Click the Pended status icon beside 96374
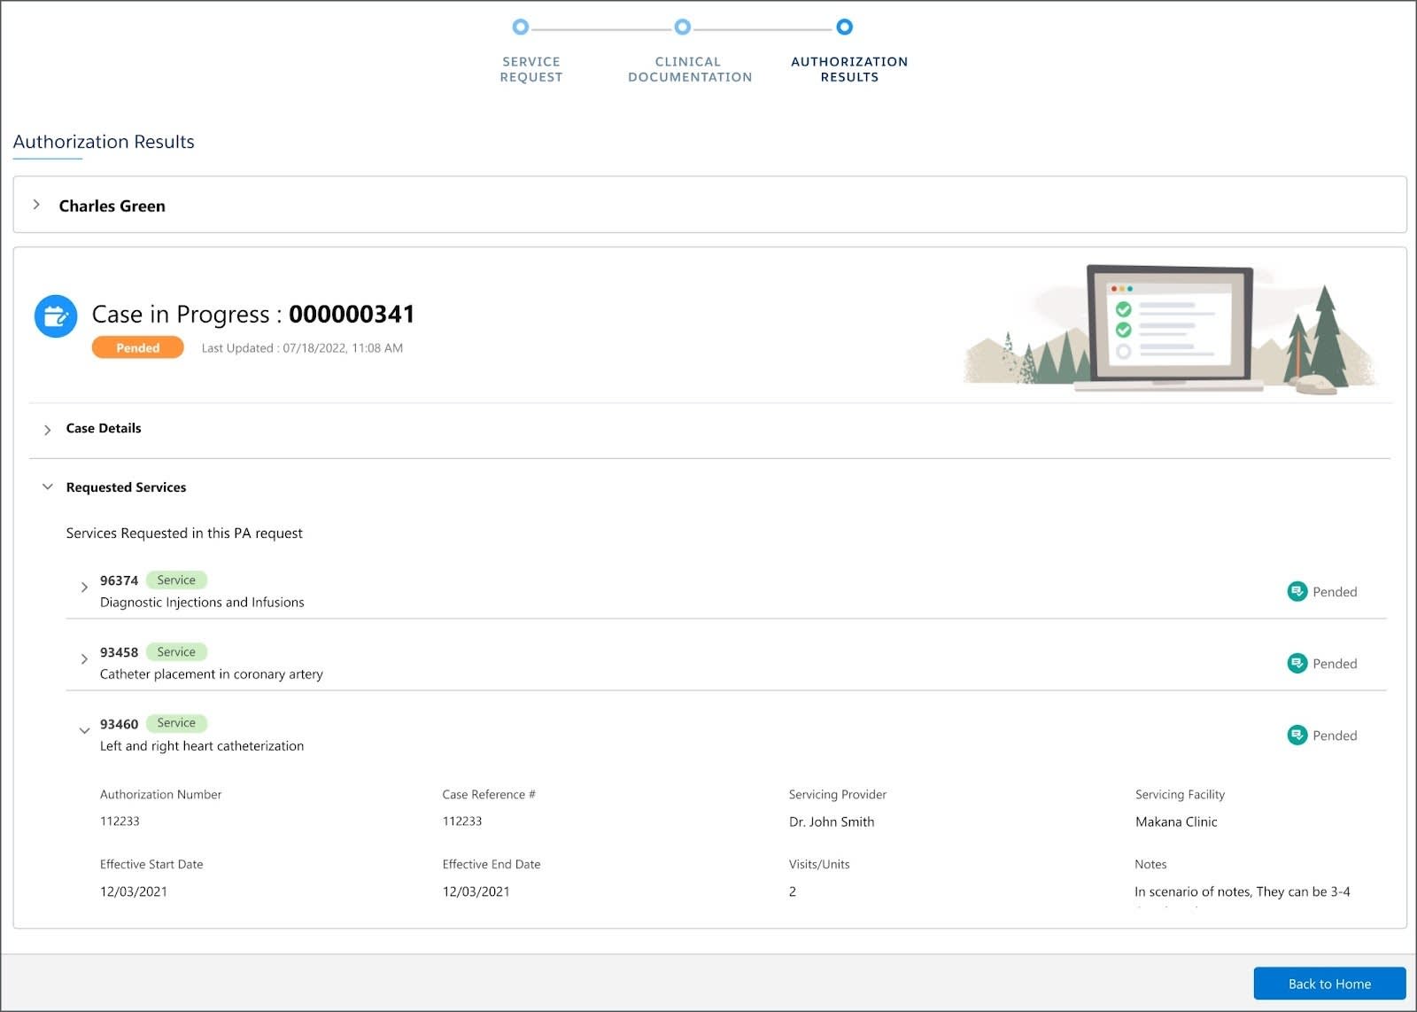 [1297, 591]
